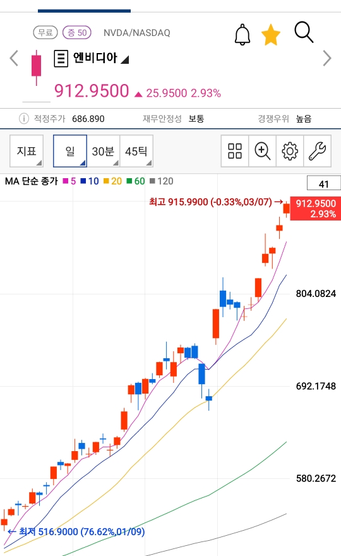Viewport: 341px width, 556px height.
Task: Tap the 580.2672 axis price label
Action: tap(316, 478)
